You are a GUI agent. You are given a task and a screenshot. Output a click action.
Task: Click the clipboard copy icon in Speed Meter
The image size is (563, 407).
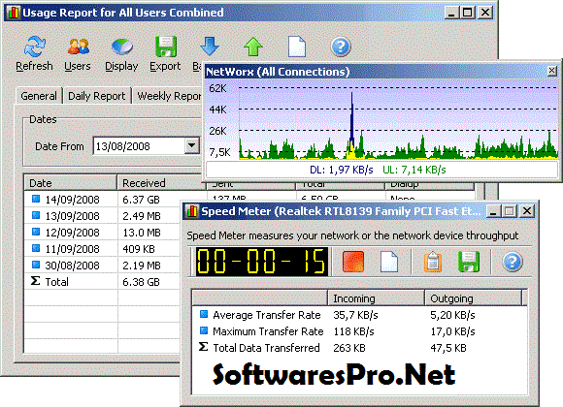433,262
